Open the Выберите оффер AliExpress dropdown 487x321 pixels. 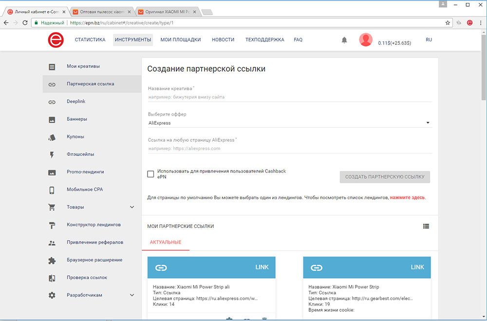[x=289, y=123]
